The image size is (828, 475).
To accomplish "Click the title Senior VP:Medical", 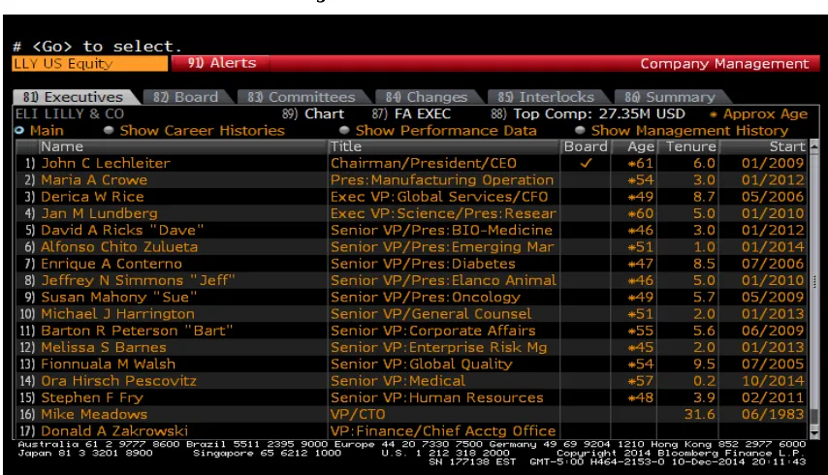I will [x=398, y=381].
